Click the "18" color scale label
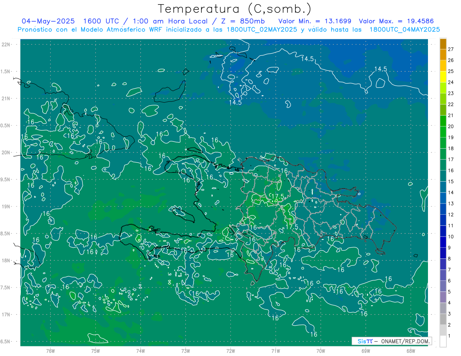This screenshot has width=461, height=356. pyautogui.click(x=451, y=148)
